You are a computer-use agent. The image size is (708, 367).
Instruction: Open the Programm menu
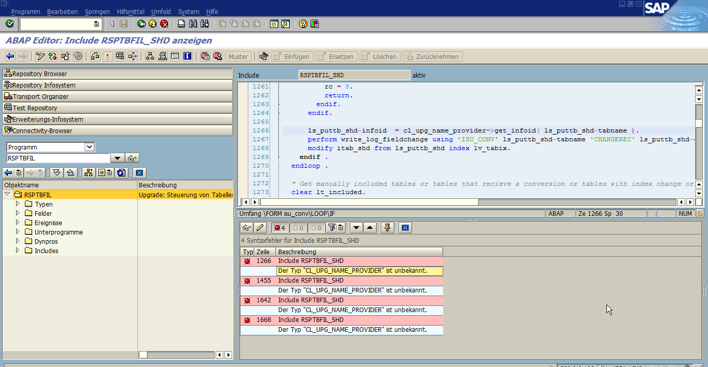(25, 11)
